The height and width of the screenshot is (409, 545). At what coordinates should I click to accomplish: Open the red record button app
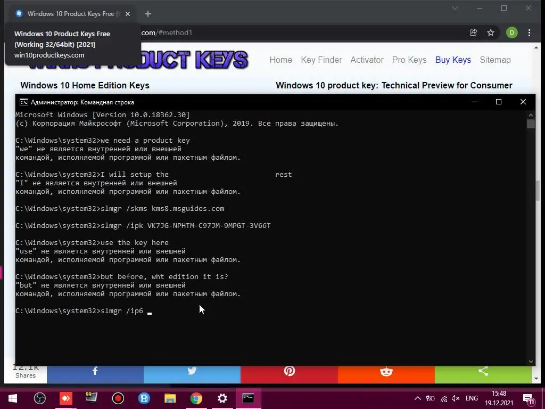tap(118, 398)
